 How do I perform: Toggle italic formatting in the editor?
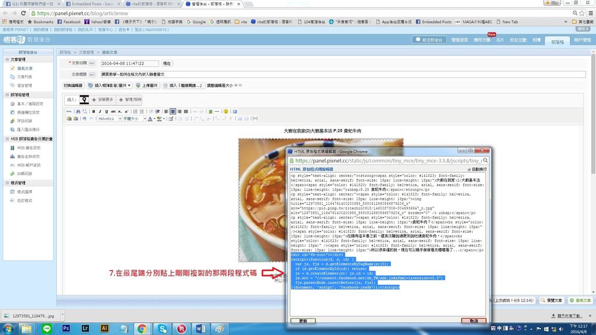click(100, 111)
